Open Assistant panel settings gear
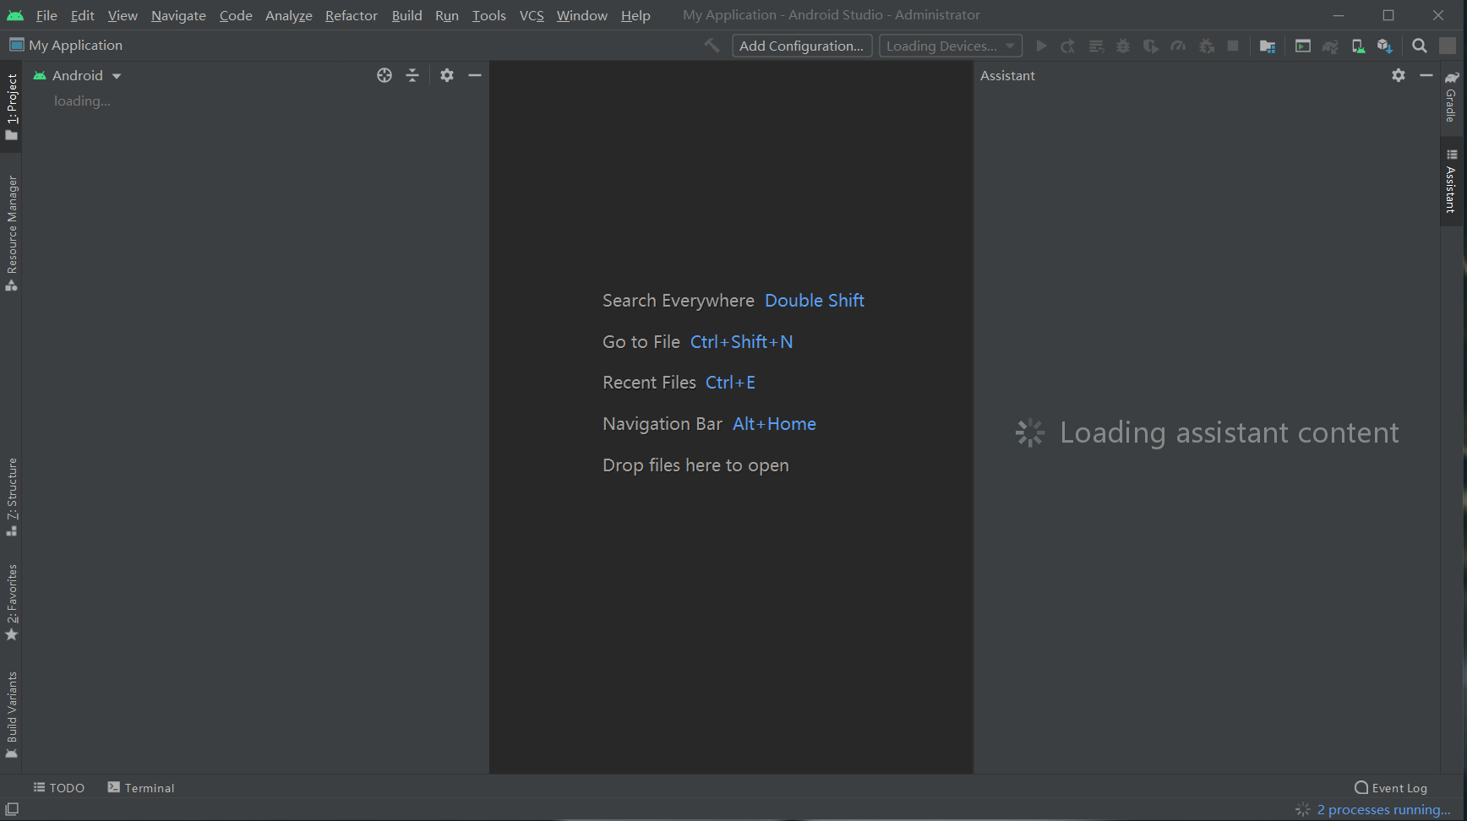Image resolution: width=1467 pixels, height=821 pixels. pyautogui.click(x=1399, y=75)
